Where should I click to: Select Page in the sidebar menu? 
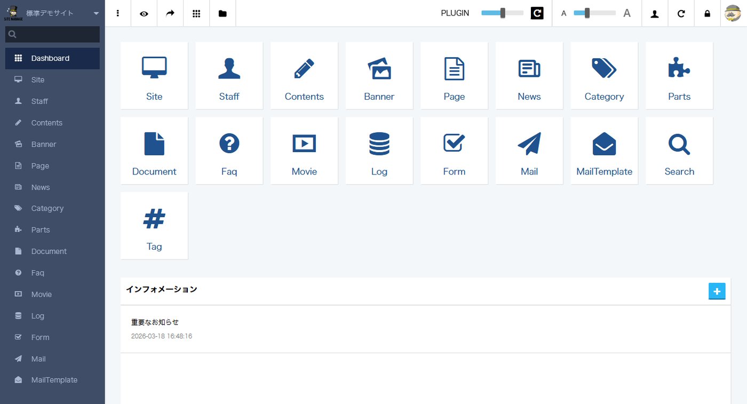(x=52, y=165)
